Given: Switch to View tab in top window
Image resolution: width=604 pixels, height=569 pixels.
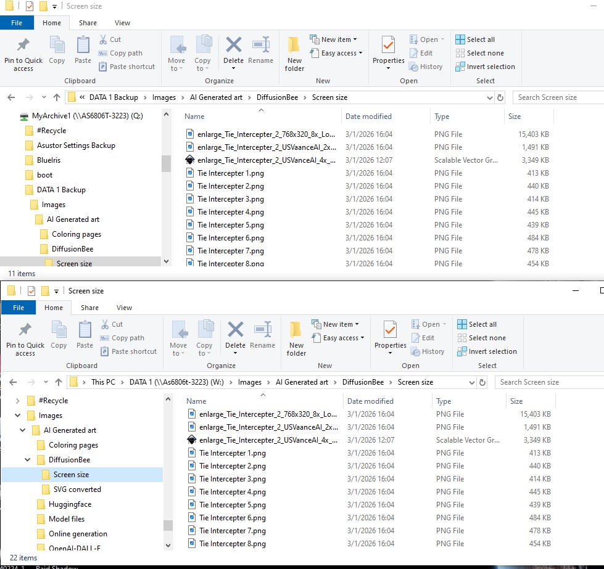Looking at the screenshot, I should 123,23.
